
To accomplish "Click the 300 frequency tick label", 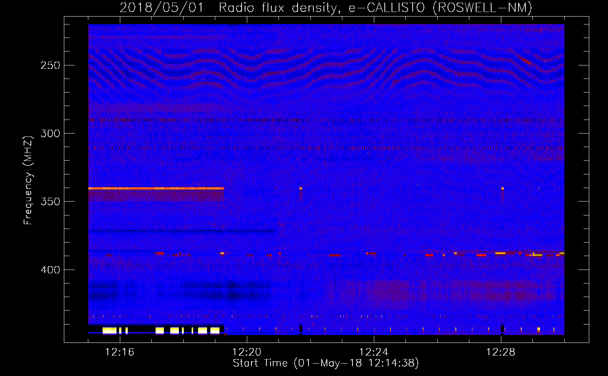I will [50, 133].
